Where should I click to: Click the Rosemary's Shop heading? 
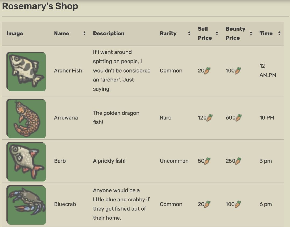[x=40, y=6]
